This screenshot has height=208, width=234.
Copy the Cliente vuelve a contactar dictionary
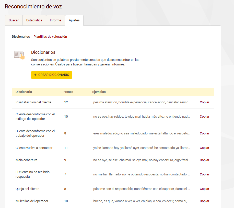pos(204,148)
